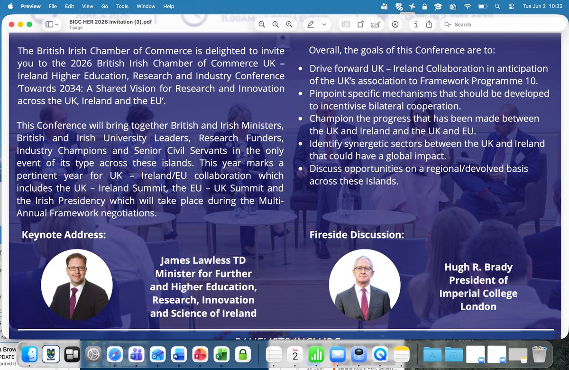Open Mail from the Dock

click(337, 354)
